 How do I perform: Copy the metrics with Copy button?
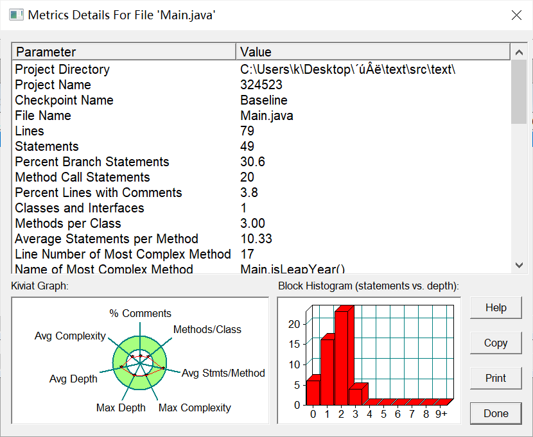point(496,343)
